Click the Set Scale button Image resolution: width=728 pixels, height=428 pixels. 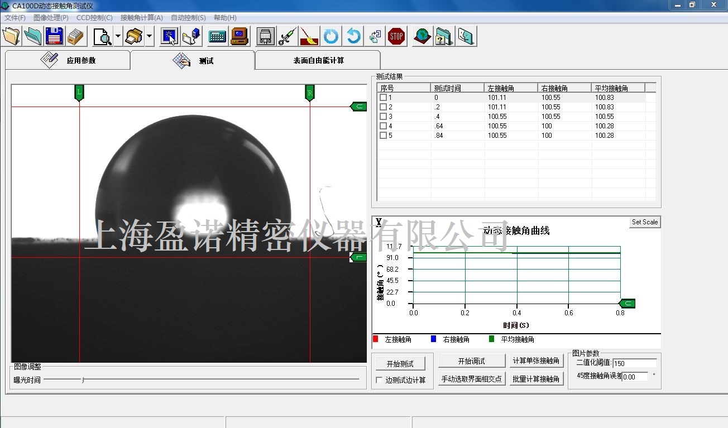click(x=644, y=222)
